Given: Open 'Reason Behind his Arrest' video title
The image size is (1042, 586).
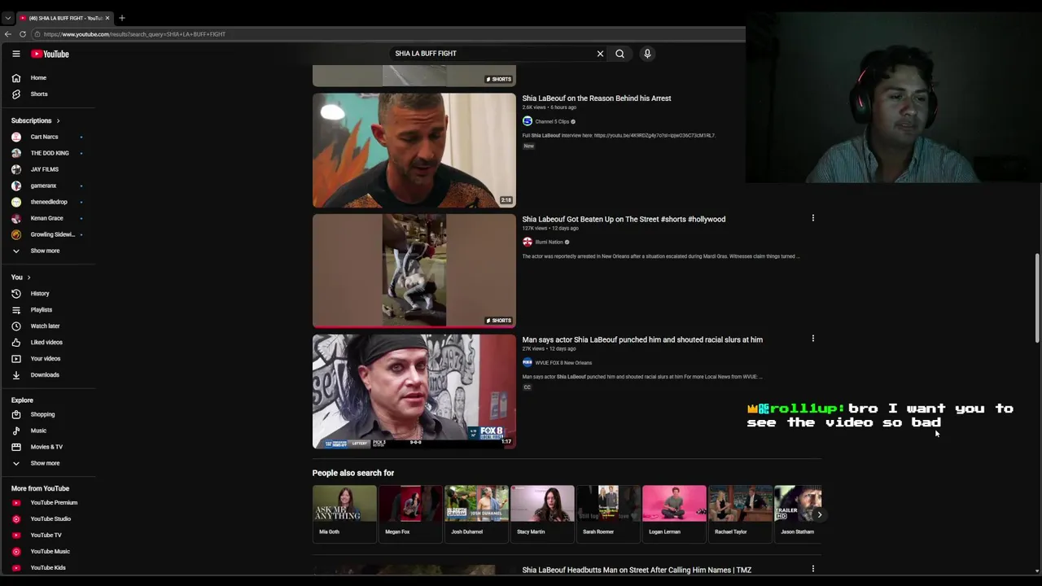Looking at the screenshot, I should (597, 98).
